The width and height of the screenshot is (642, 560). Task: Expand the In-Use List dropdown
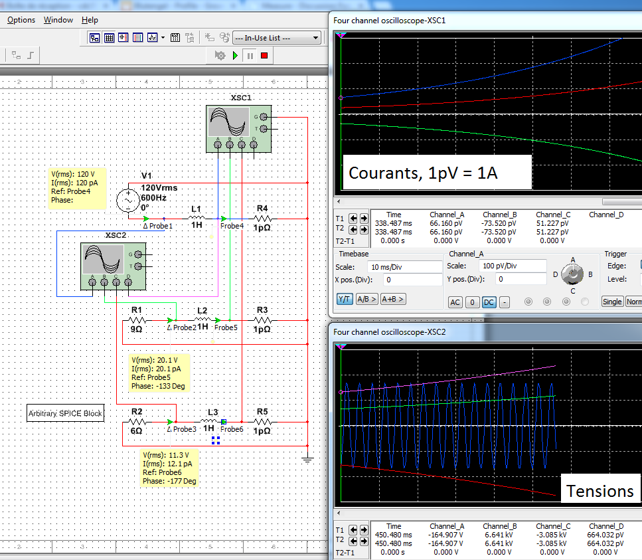coord(316,38)
